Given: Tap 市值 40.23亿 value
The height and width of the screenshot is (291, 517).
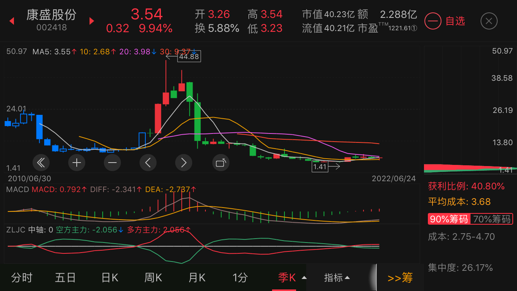Looking at the screenshot, I should (x=328, y=14).
